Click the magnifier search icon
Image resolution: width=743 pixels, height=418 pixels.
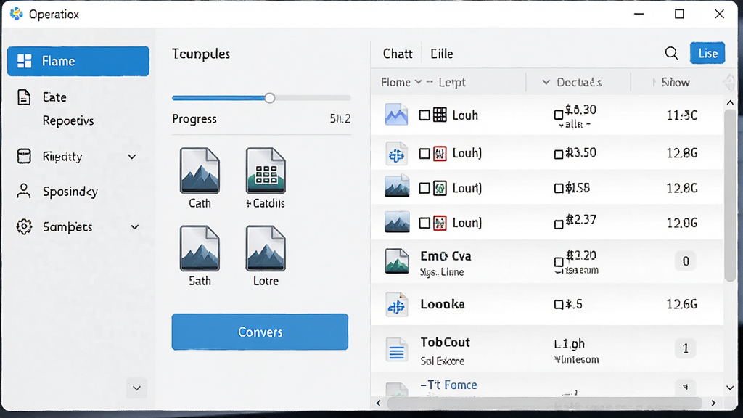[x=671, y=54]
